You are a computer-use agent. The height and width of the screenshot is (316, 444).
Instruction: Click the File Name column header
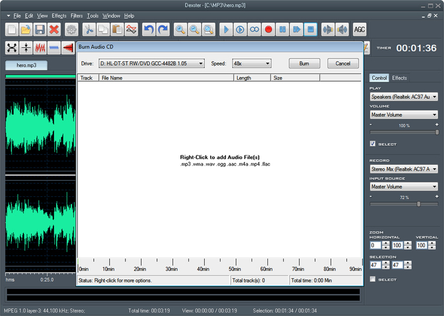click(x=166, y=78)
